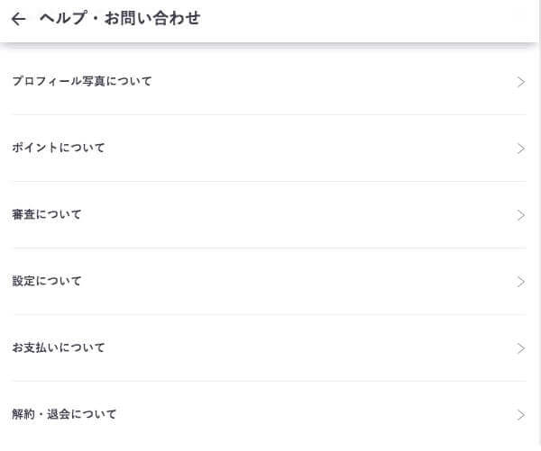The width and height of the screenshot is (541, 451).
Task: Select the ポイントについて text label
Action: (x=59, y=148)
